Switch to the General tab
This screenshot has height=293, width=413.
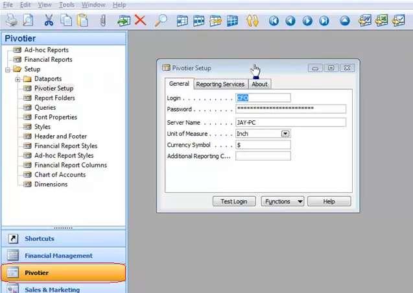179,84
